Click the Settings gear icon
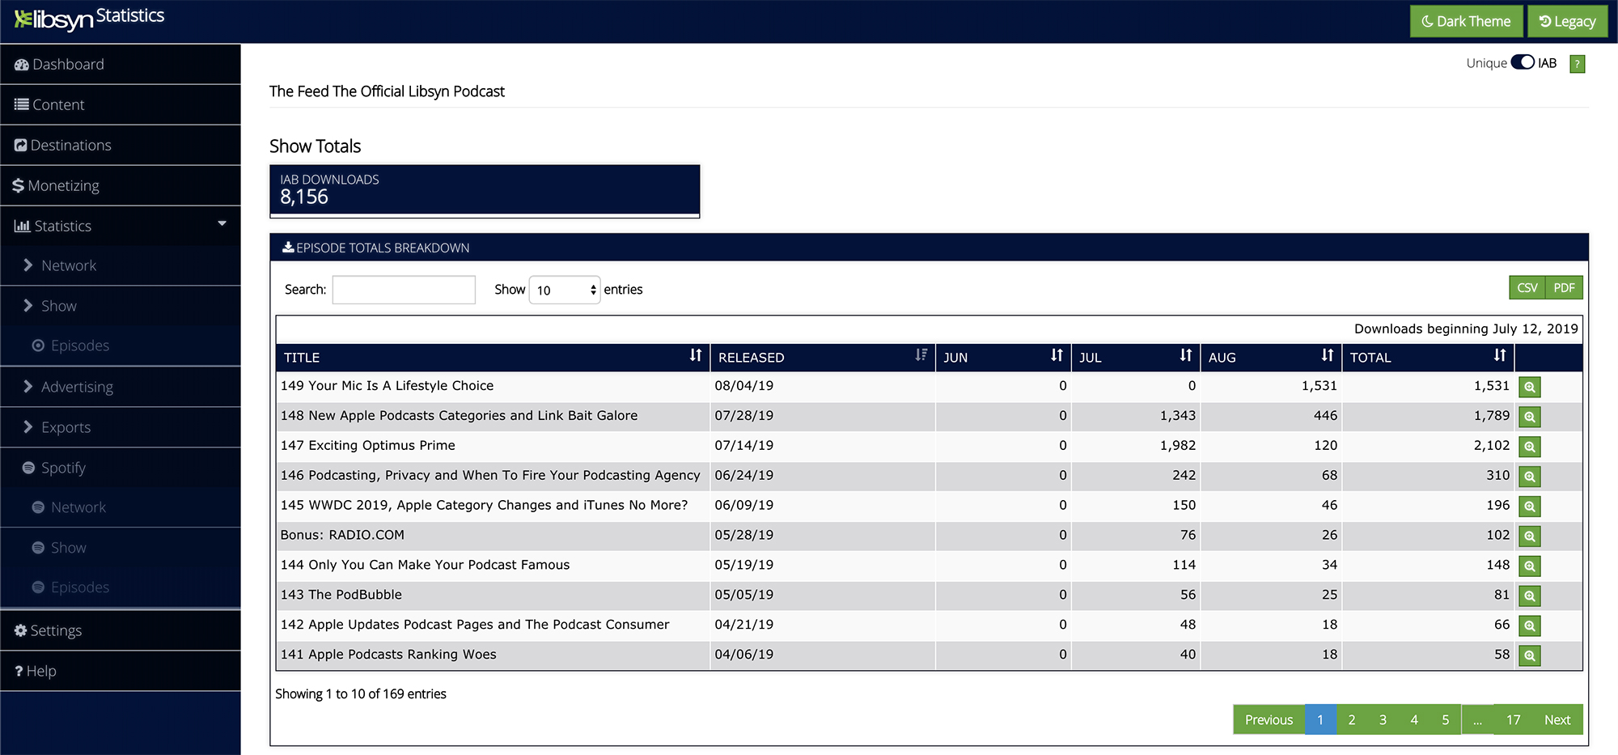1618x755 pixels. click(x=21, y=630)
